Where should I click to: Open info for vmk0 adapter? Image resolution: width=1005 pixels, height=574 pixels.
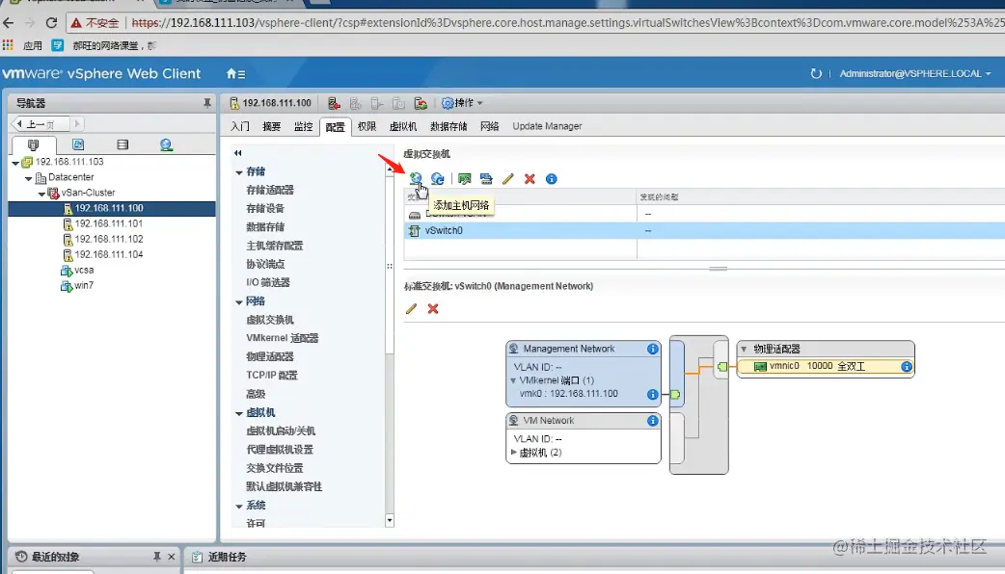tap(653, 394)
